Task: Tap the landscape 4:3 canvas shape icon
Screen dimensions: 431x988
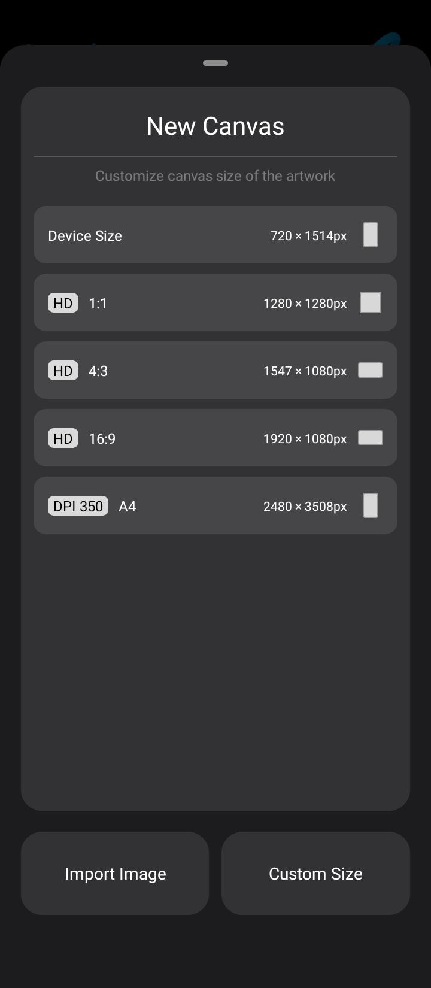Action: tap(370, 371)
